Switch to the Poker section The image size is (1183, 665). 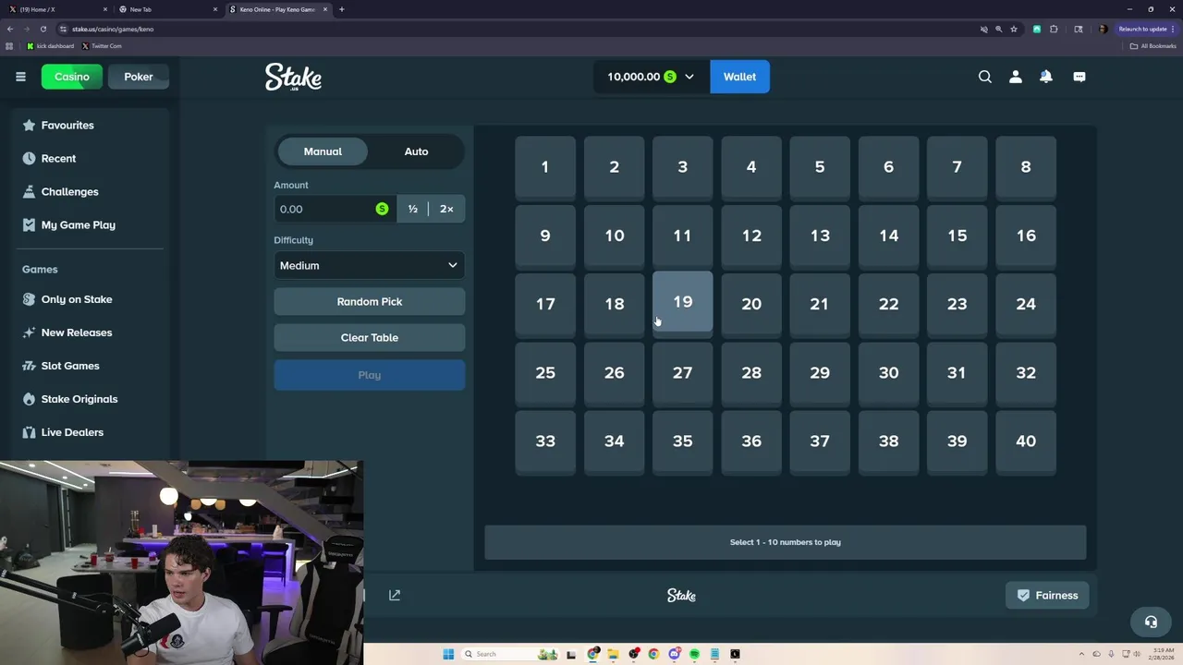point(139,77)
